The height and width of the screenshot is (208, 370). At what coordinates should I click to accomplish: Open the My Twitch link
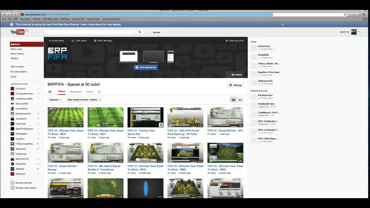235,75
